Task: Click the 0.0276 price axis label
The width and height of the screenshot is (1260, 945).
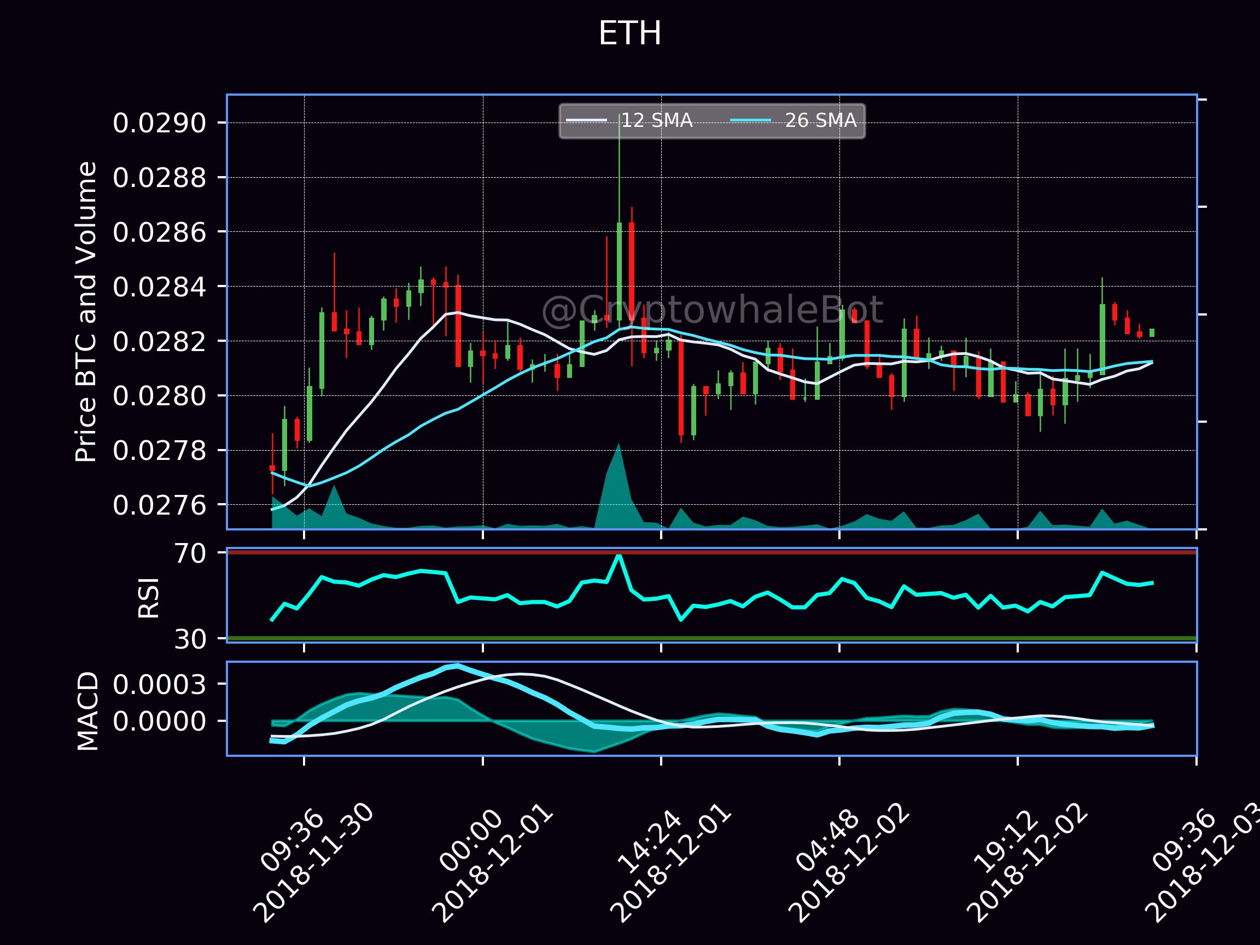Action: pos(159,505)
